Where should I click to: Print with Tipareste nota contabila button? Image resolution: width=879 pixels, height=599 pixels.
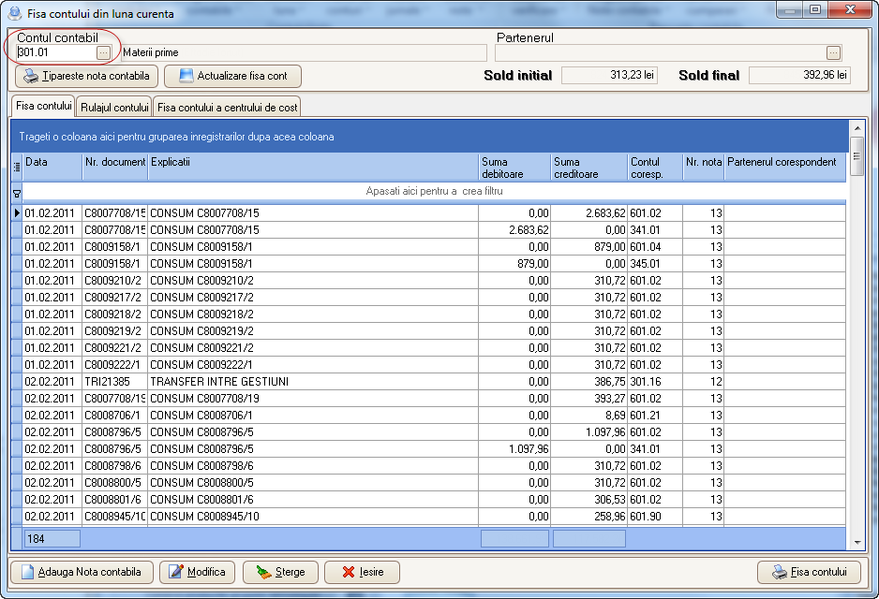click(x=86, y=76)
